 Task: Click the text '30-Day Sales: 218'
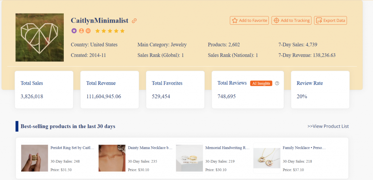pyautogui.click(x=297, y=161)
